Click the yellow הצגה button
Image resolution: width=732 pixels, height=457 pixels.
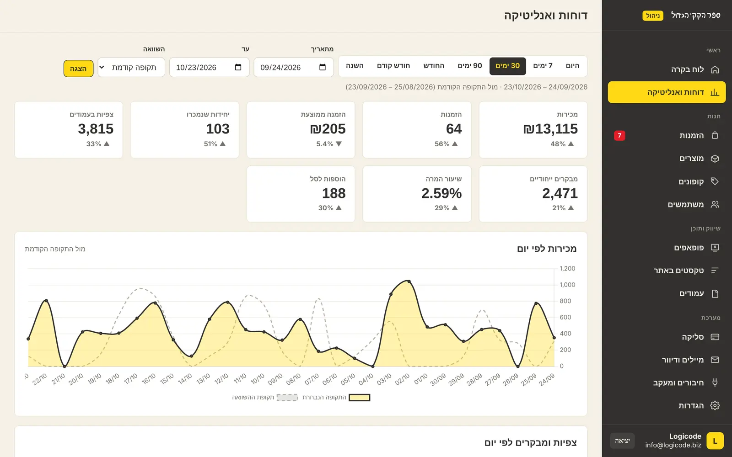pos(78,69)
